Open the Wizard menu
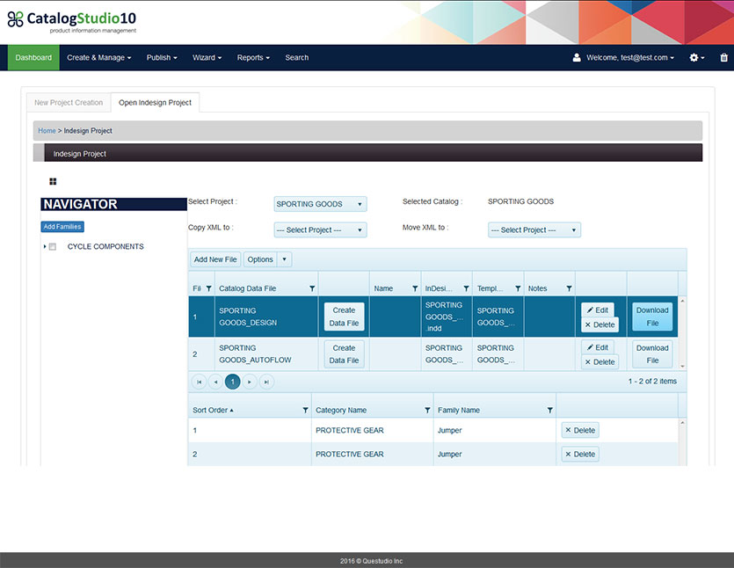This screenshot has height=568, width=734. (x=207, y=58)
